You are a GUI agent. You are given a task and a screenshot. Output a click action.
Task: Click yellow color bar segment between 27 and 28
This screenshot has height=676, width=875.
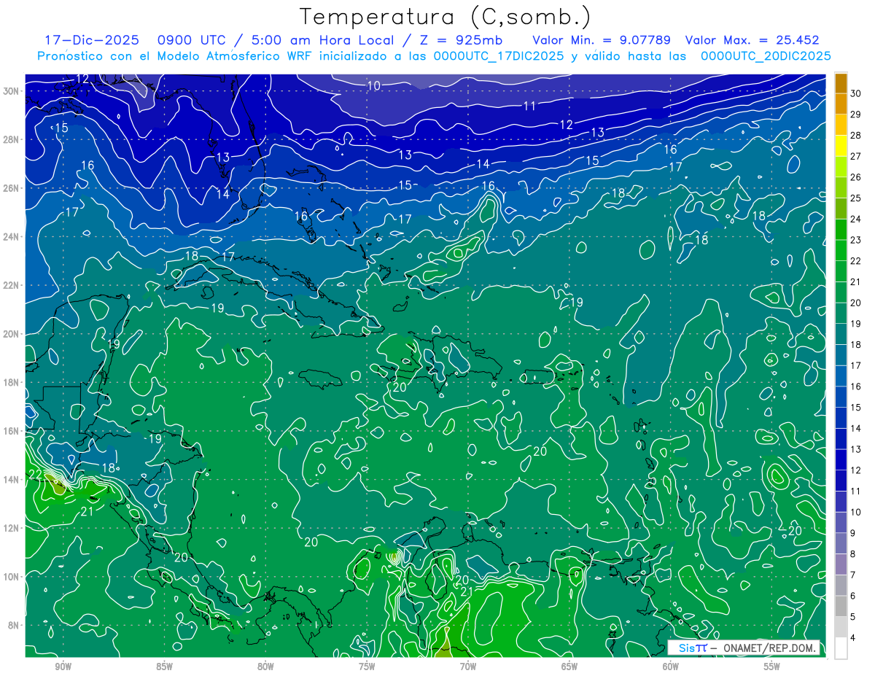point(841,146)
